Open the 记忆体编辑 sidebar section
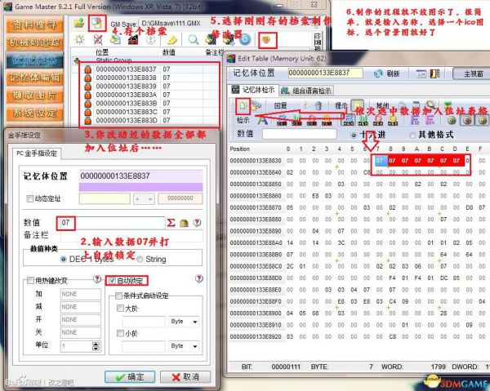Image resolution: width=490 pixels, height=391 pixels. click(x=34, y=78)
